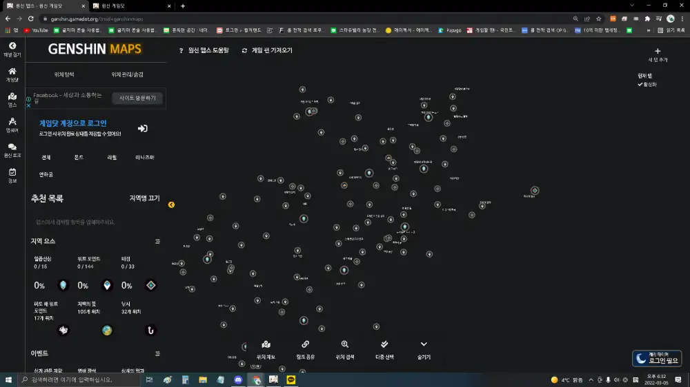Toggle 지역명 끄기 region names
The height and width of the screenshot is (387, 690).
pos(144,198)
